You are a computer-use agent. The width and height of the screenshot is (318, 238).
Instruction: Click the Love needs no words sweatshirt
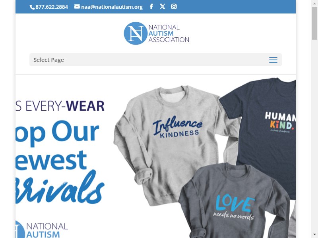[234, 200]
